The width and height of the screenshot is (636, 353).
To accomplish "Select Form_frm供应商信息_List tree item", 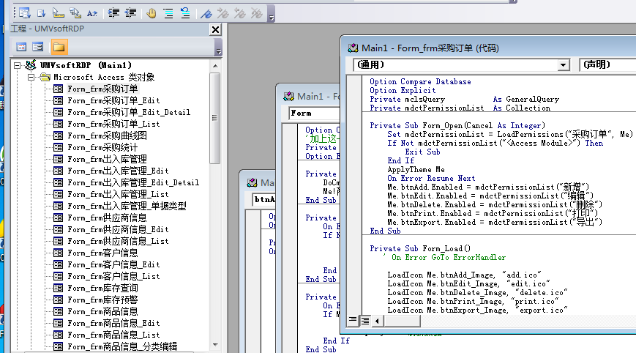I will click(118, 242).
